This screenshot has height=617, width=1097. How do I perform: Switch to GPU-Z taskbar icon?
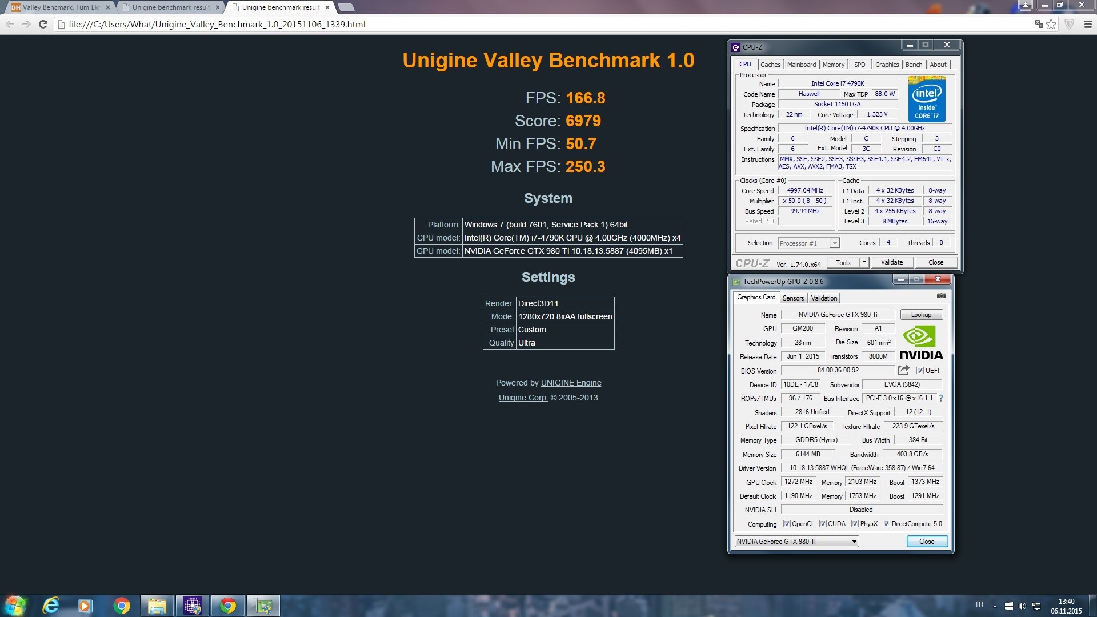(x=263, y=606)
